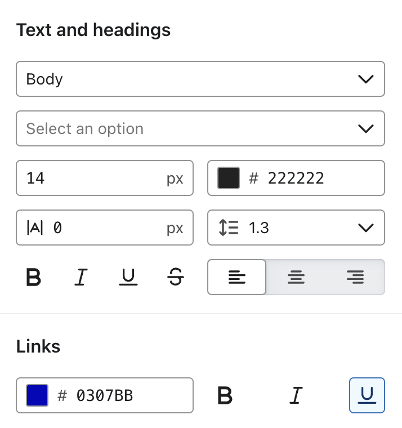This screenshot has height=428, width=402.
Task: Click the dark text color swatch
Action: [x=229, y=178]
